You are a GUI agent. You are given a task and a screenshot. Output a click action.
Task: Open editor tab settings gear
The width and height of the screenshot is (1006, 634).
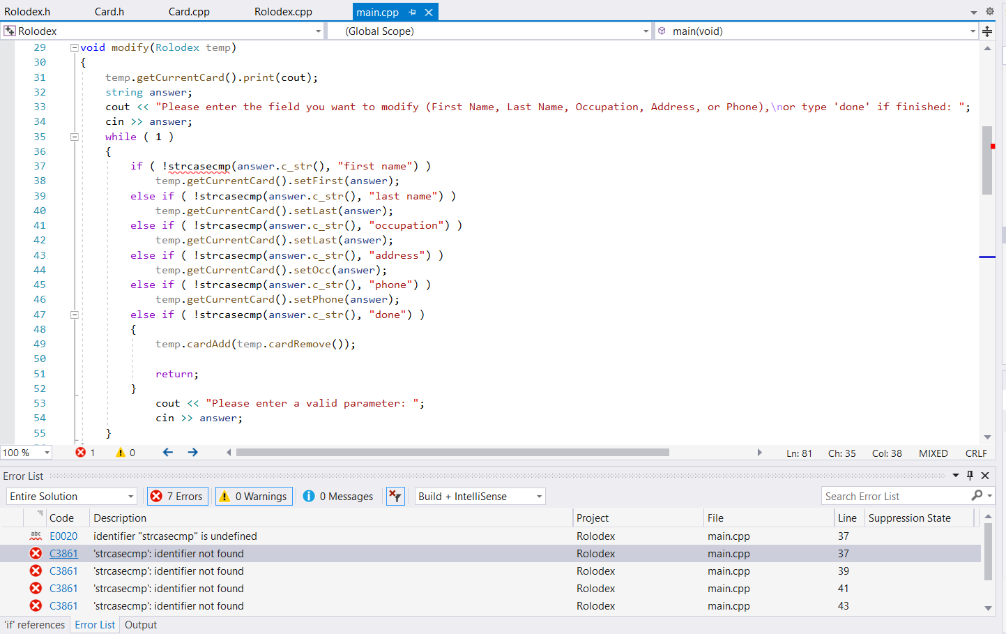[989, 11]
